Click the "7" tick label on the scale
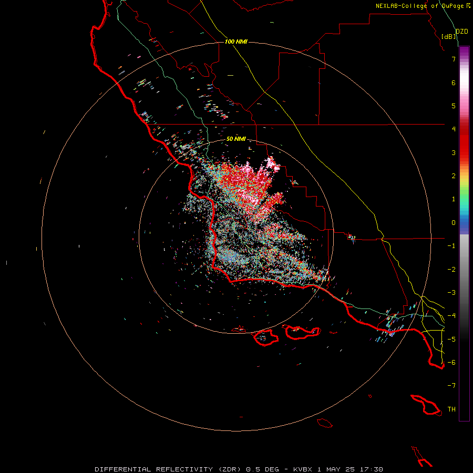The height and width of the screenshot is (473, 473). pos(454,59)
